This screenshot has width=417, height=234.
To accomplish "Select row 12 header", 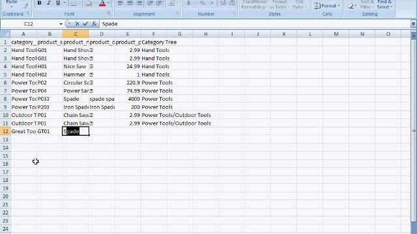I will pyautogui.click(x=5, y=131).
